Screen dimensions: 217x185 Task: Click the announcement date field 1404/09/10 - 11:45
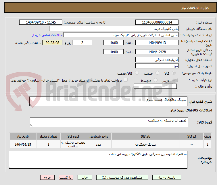click(41, 22)
